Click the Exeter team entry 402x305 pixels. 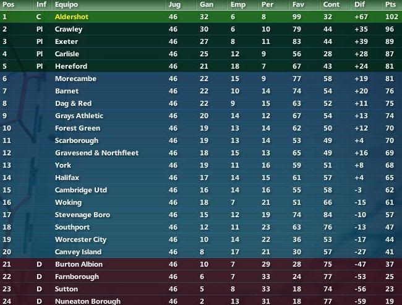[66, 41]
